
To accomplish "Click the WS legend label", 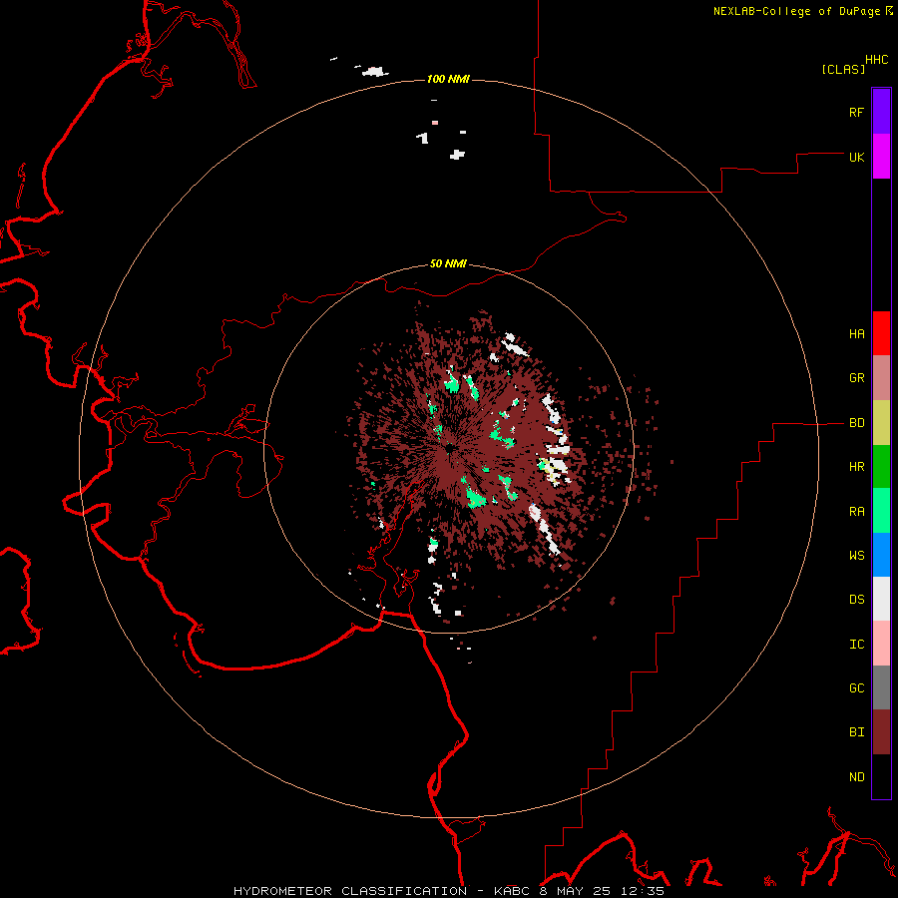I will (x=856, y=556).
